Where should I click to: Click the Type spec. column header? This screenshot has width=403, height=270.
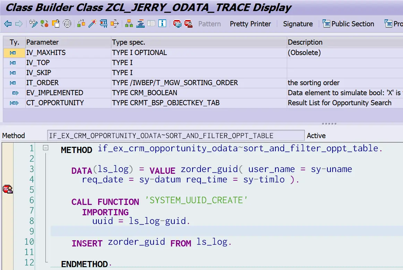pos(199,42)
